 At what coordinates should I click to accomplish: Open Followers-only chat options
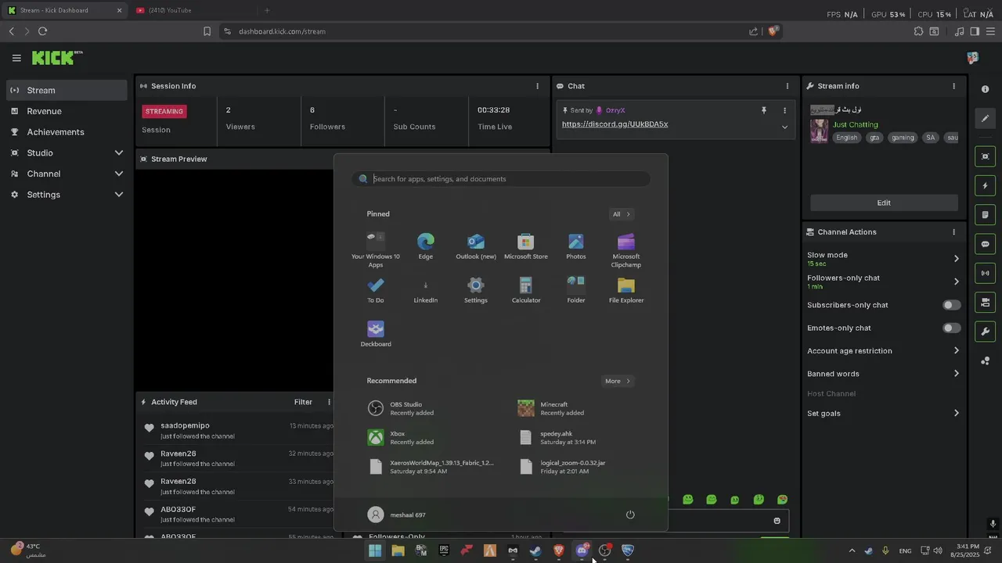pyautogui.click(x=883, y=281)
